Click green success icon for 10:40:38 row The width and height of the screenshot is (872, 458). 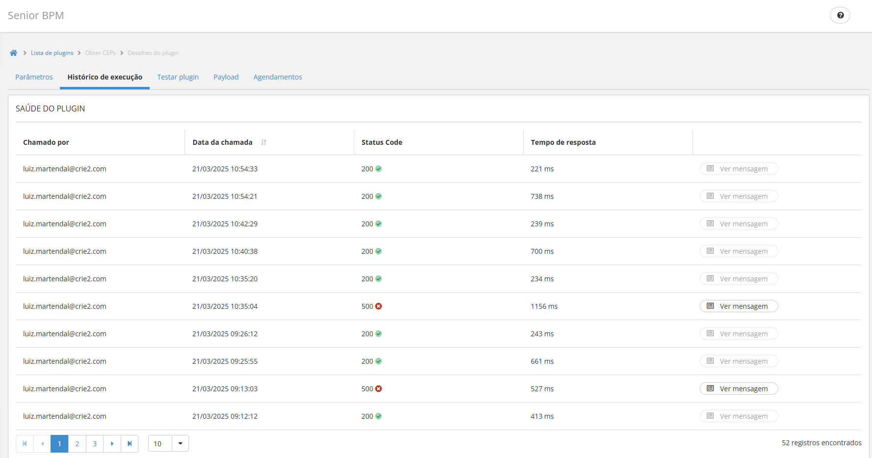378,251
